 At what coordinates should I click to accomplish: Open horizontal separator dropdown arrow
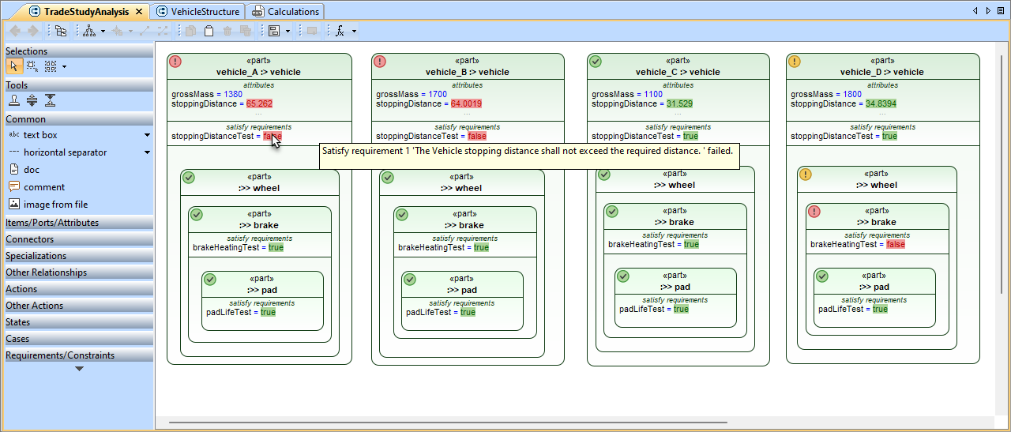click(147, 152)
